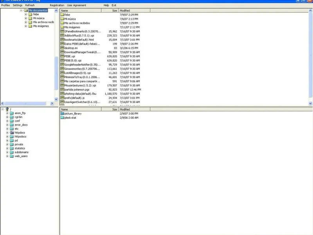Screen dimensions: 313x235
Task: Click local file list scroll up arrow
Action: (x=310, y=11)
